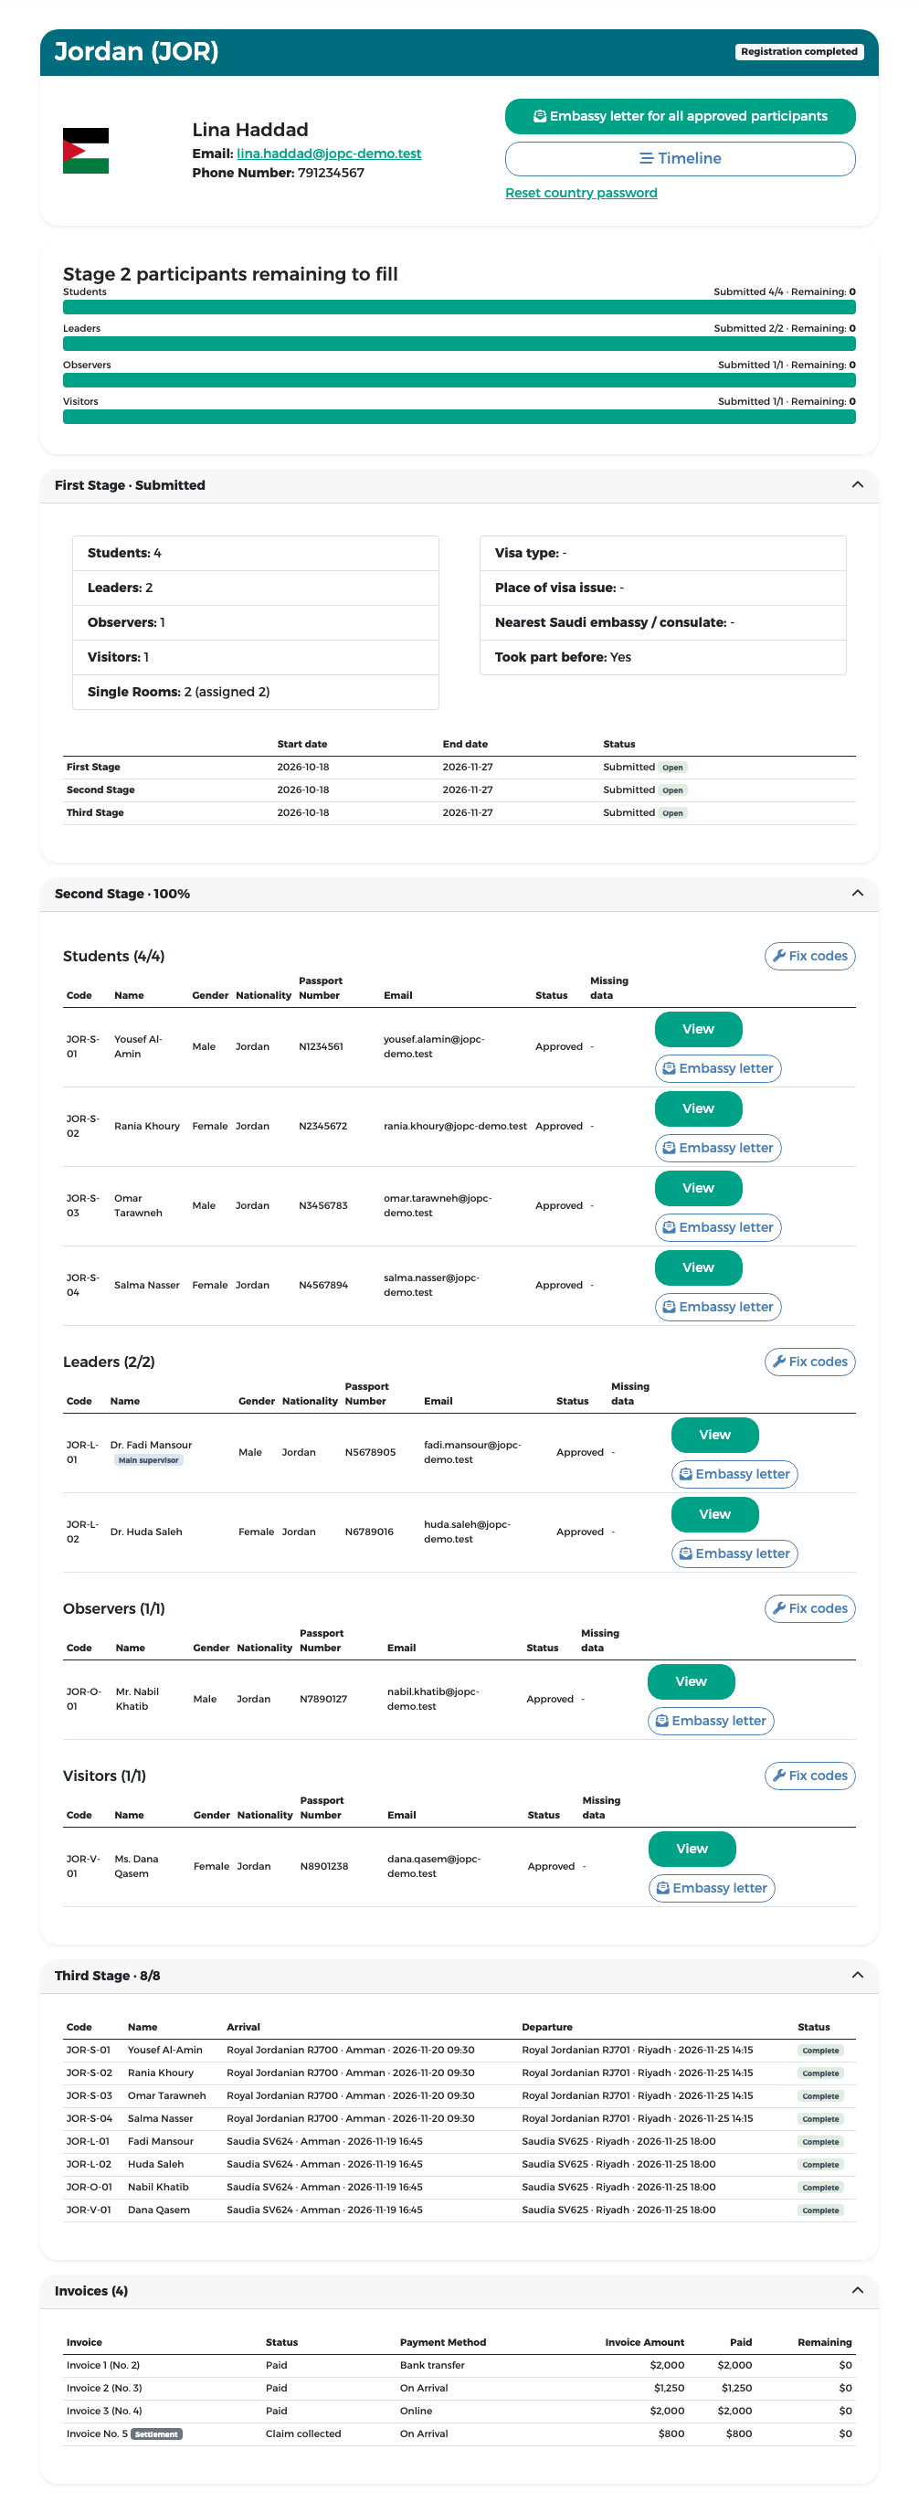Click Single Rooms: 2 (assigned 2) row
Image resolution: width=919 pixels, height=2513 pixels.
tap(256, 692)
